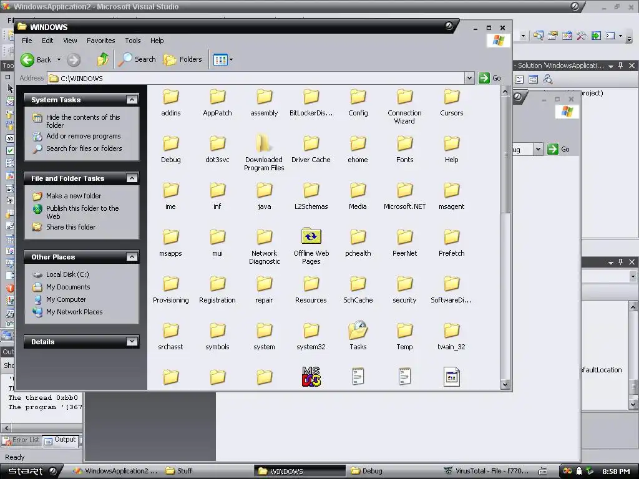Open the View menu
This screenshot has width=639, height=479.
(x=70, y=41)
